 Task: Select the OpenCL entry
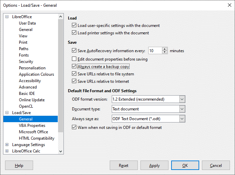pyautogui.click(x=26, y=106)
